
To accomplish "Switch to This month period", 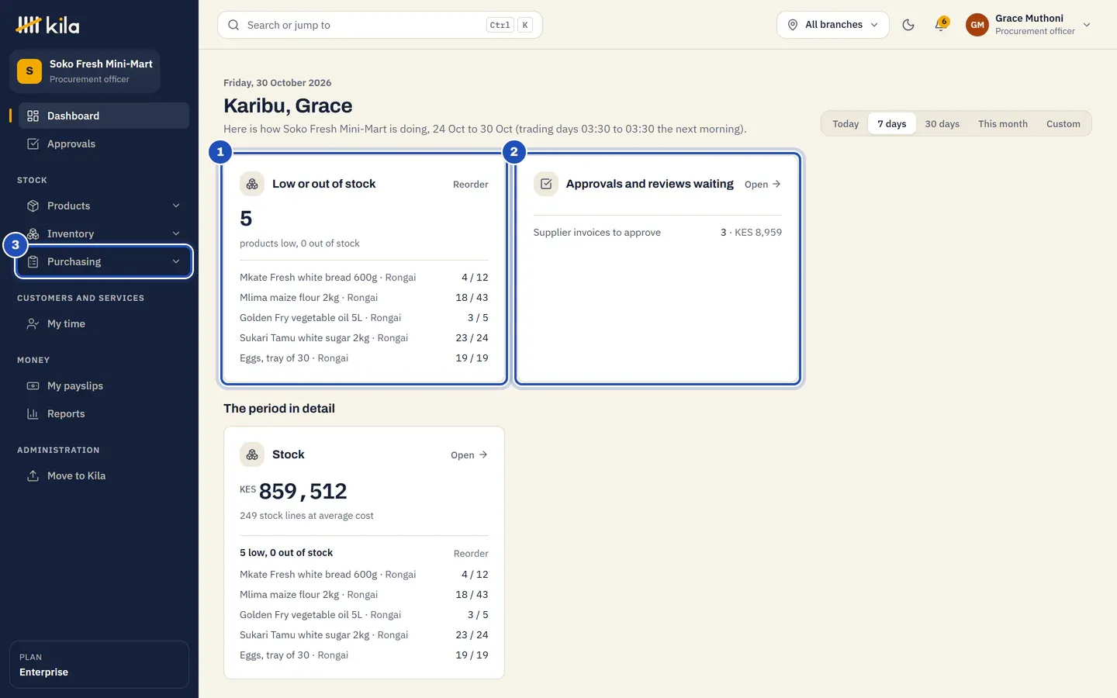I will (x=1003, y=124).
